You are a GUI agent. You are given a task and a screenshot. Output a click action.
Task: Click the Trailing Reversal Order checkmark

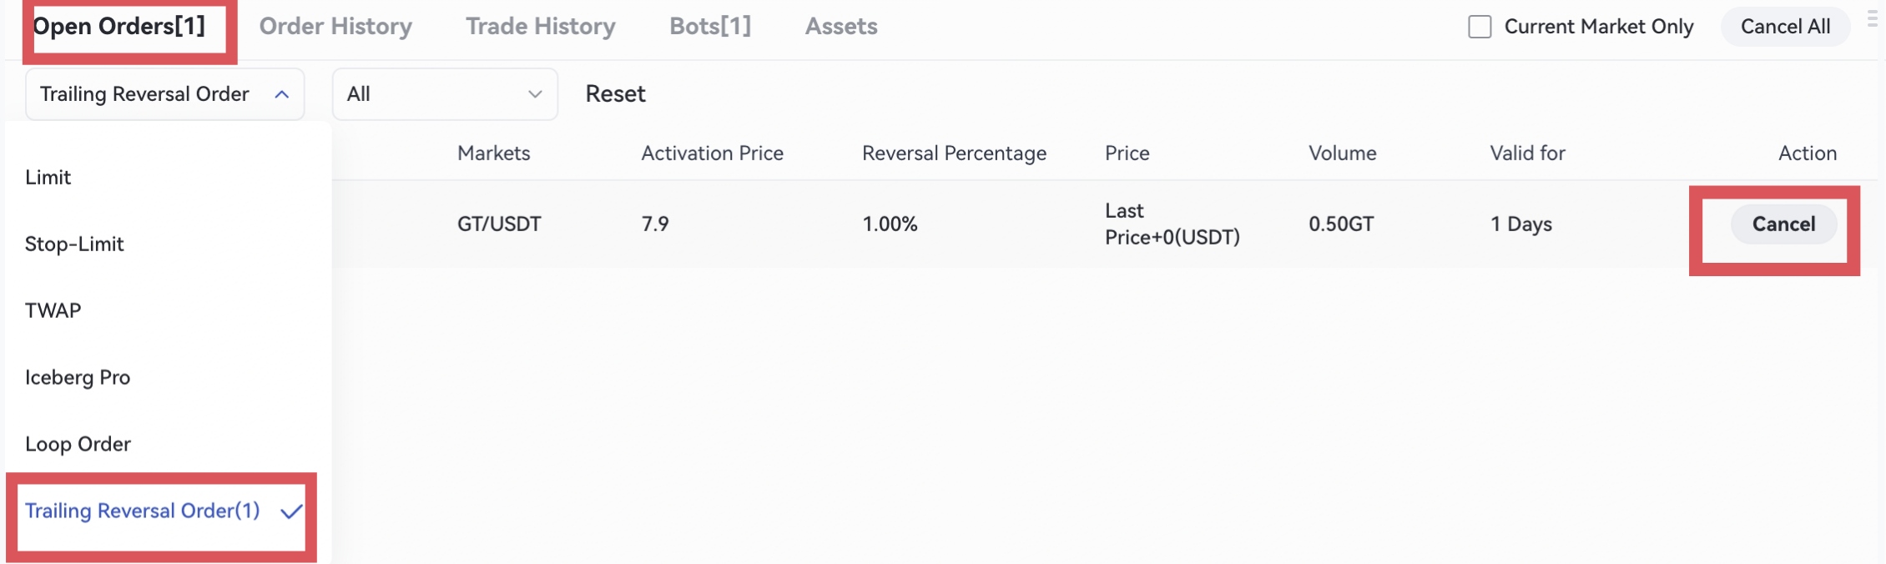point(291,511)
